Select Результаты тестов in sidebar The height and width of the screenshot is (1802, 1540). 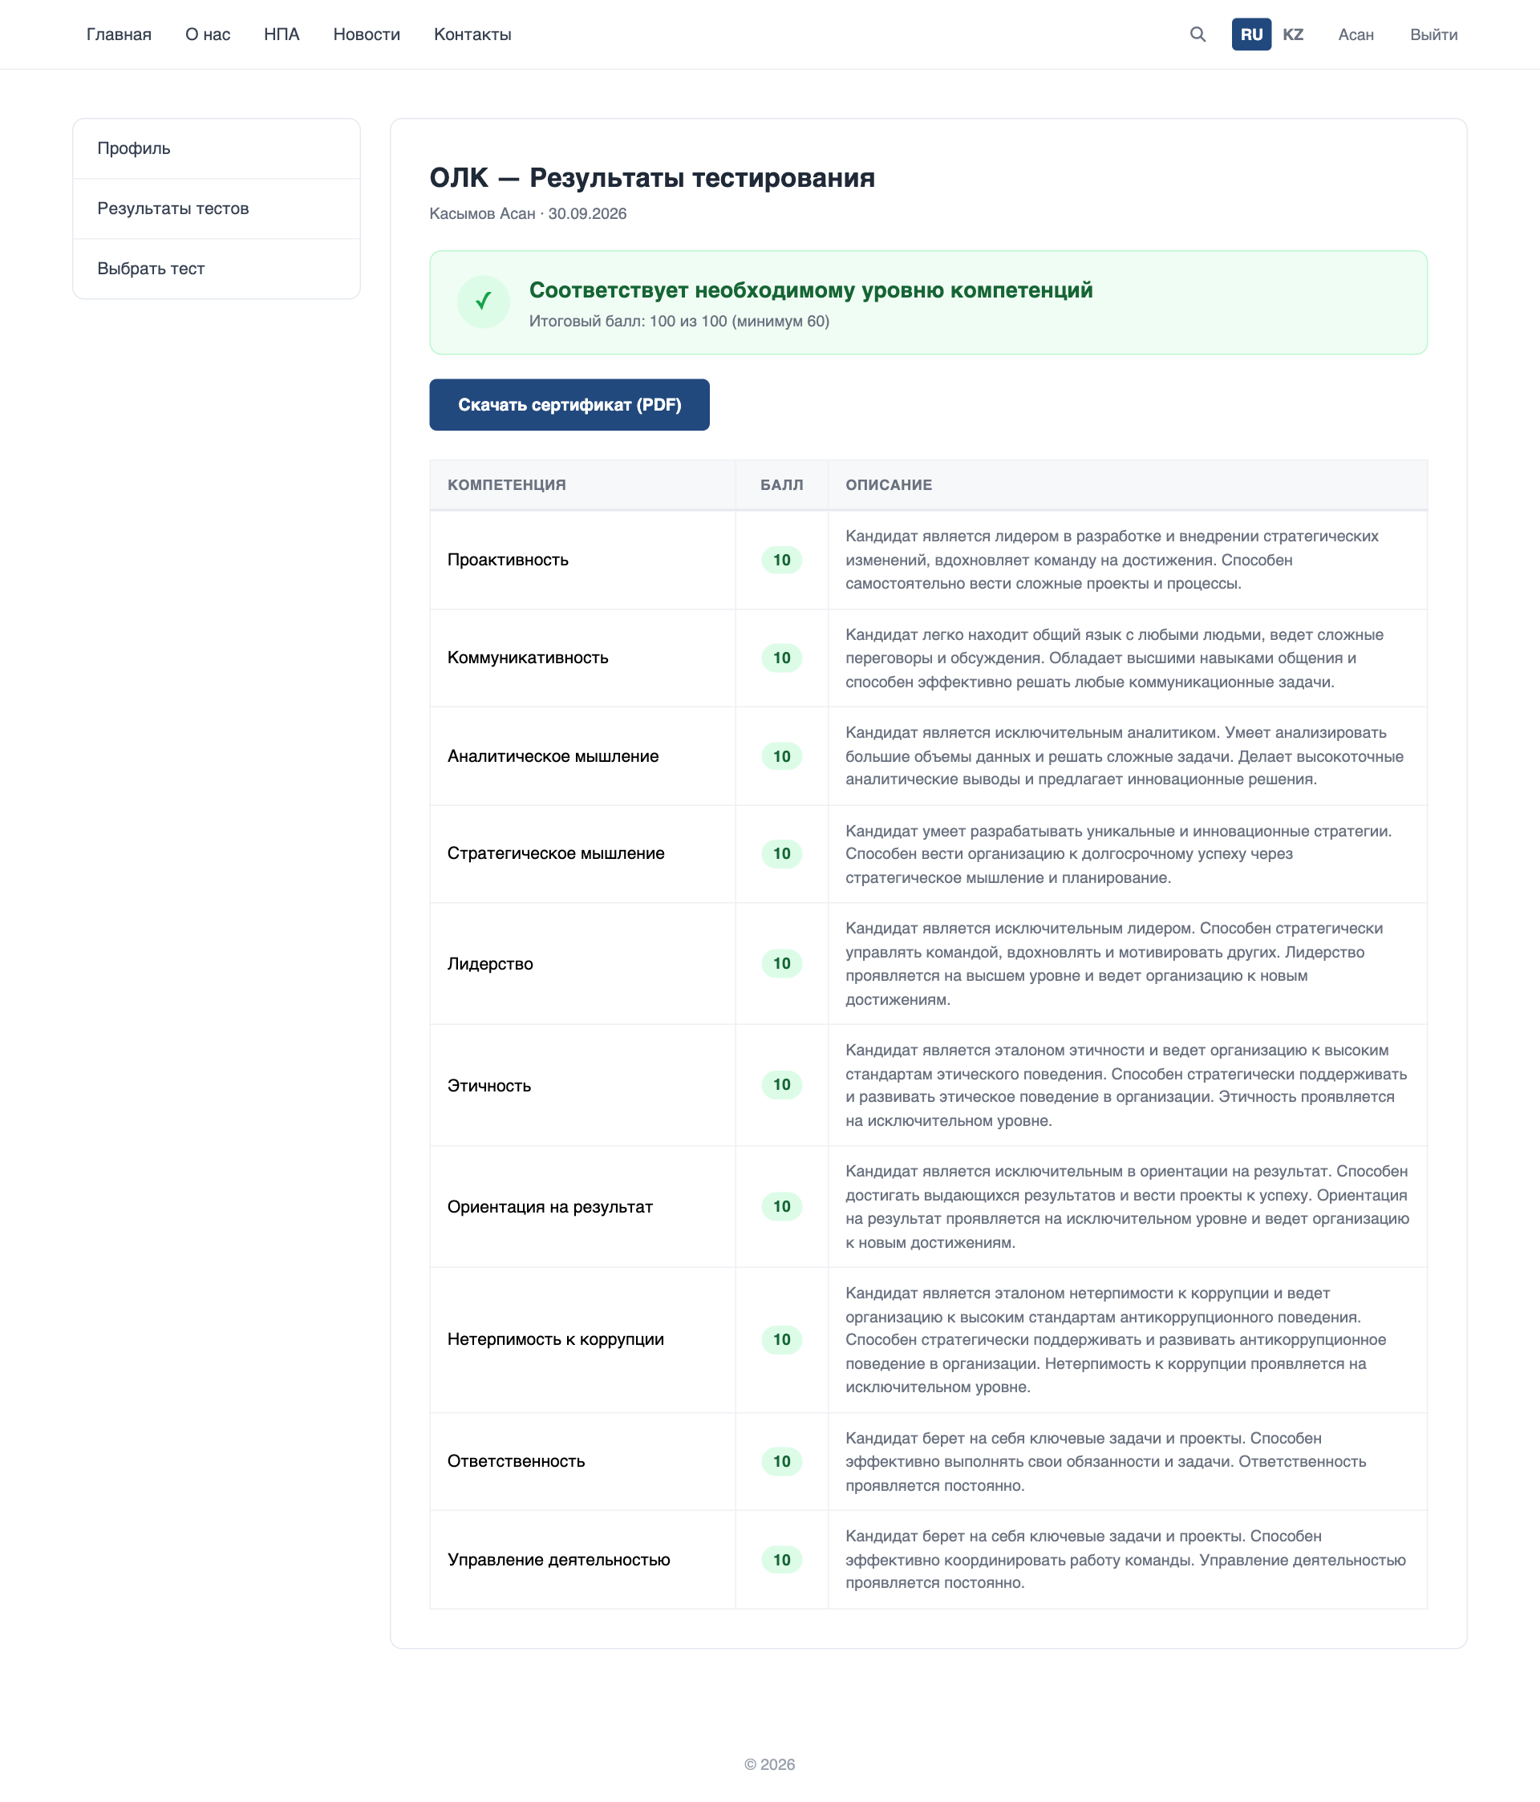point(217,209)
